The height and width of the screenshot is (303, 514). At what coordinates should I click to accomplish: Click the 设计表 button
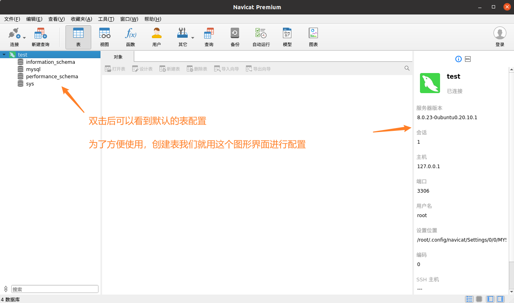coord(142,69)
